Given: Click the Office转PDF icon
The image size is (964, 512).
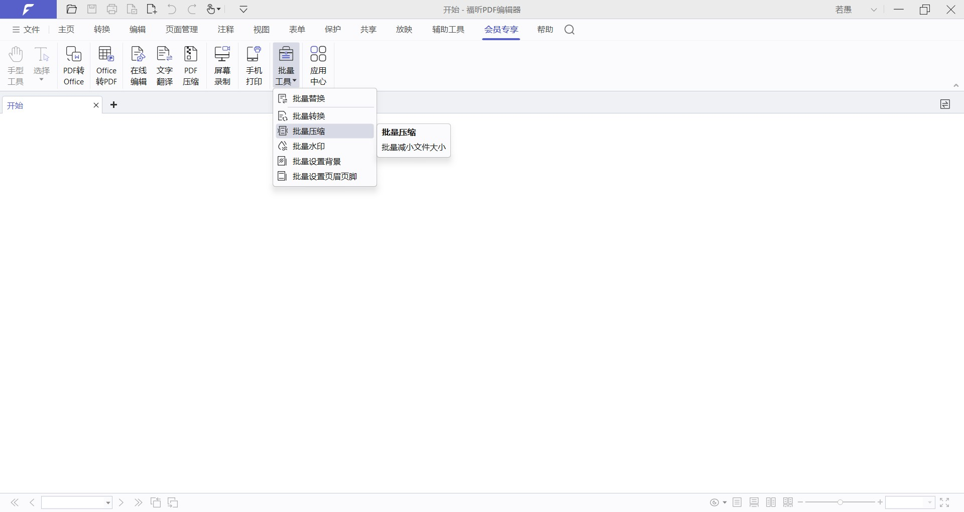Looking at the screenshot, I should point(106,66).
